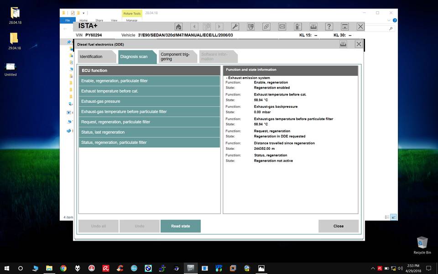Click the Close button in DDE dialog
The width and height of the screenshot is (438, 274).
(338, 226)
